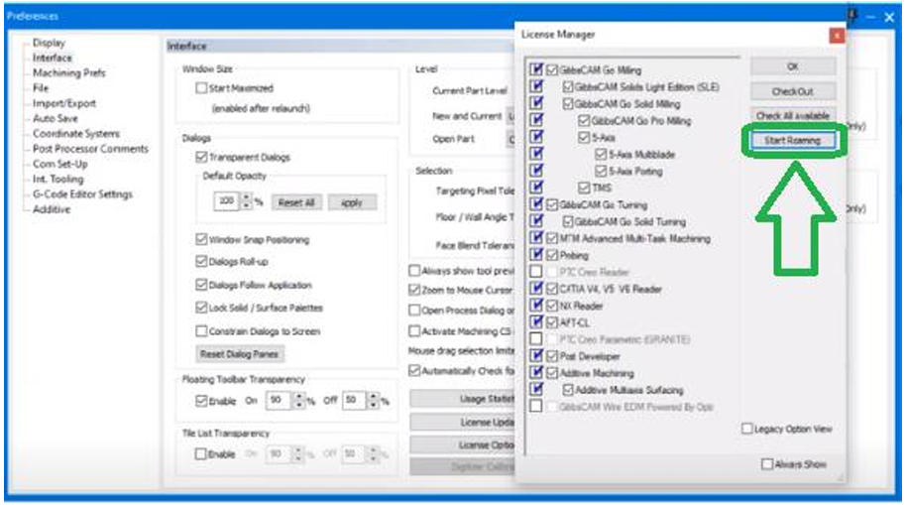This screenshot has width=906, height=505.
Task: Enable Constrain Dialogs to Screen
Action: coord(201,331)
